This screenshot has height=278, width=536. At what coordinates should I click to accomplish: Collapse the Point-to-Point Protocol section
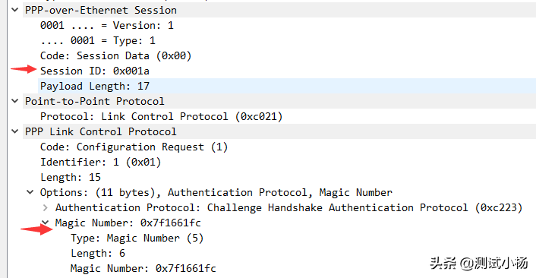click(14, 101)
